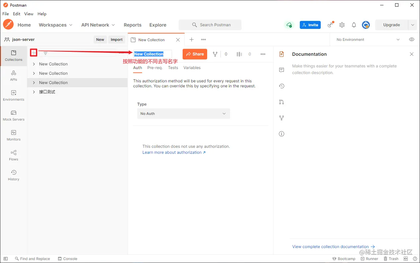The width and height of the screenshot is (420, 263).
Task: Open the Flows sidebar panel
Action: pos(14,155)
